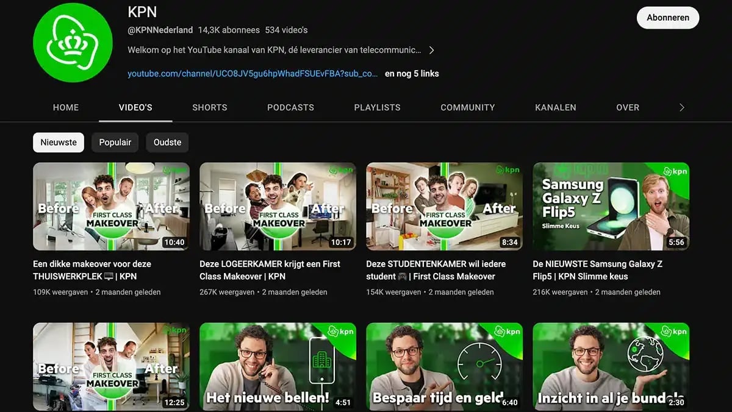This screenshot has height=412, width=732.
Task: Switch to the HOME tab
Action: coord(66,107)
